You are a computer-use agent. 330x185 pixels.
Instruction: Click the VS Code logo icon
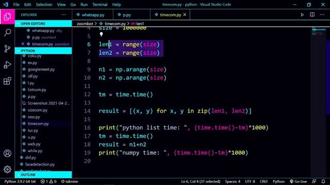click(x=6, y=5)
